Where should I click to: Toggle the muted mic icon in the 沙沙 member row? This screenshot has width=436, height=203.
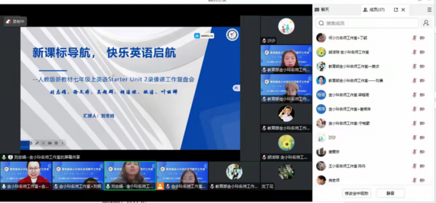coord(414,137)
